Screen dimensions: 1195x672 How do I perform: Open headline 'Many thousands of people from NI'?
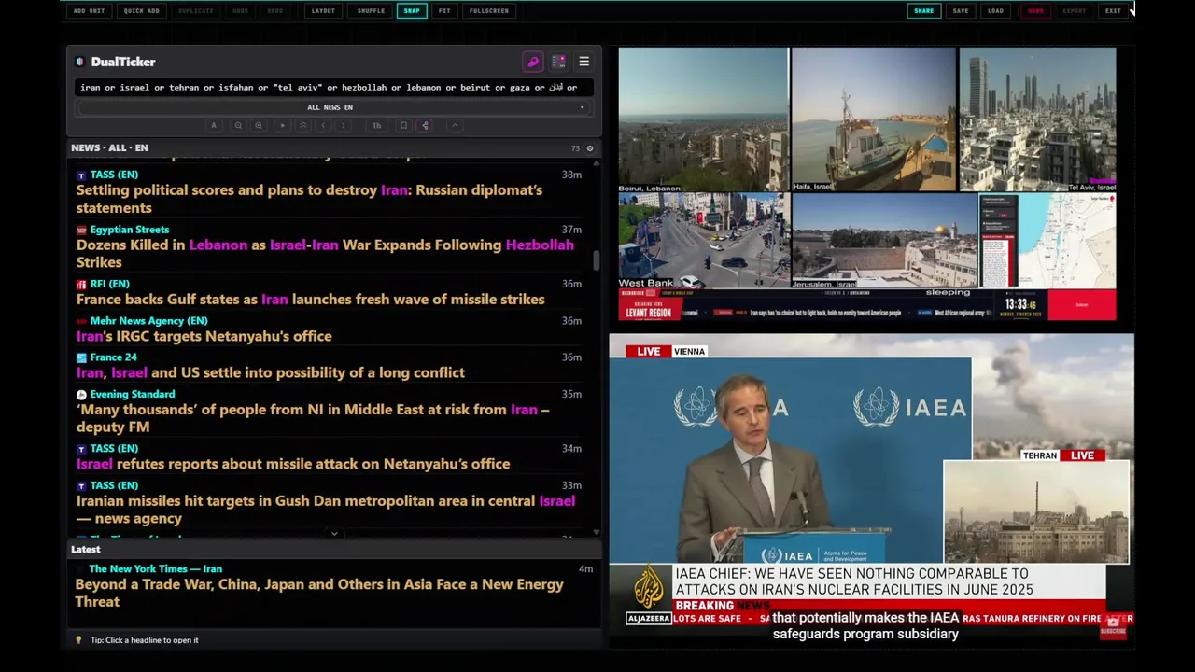pyautogui.click(x=313, y=418)
